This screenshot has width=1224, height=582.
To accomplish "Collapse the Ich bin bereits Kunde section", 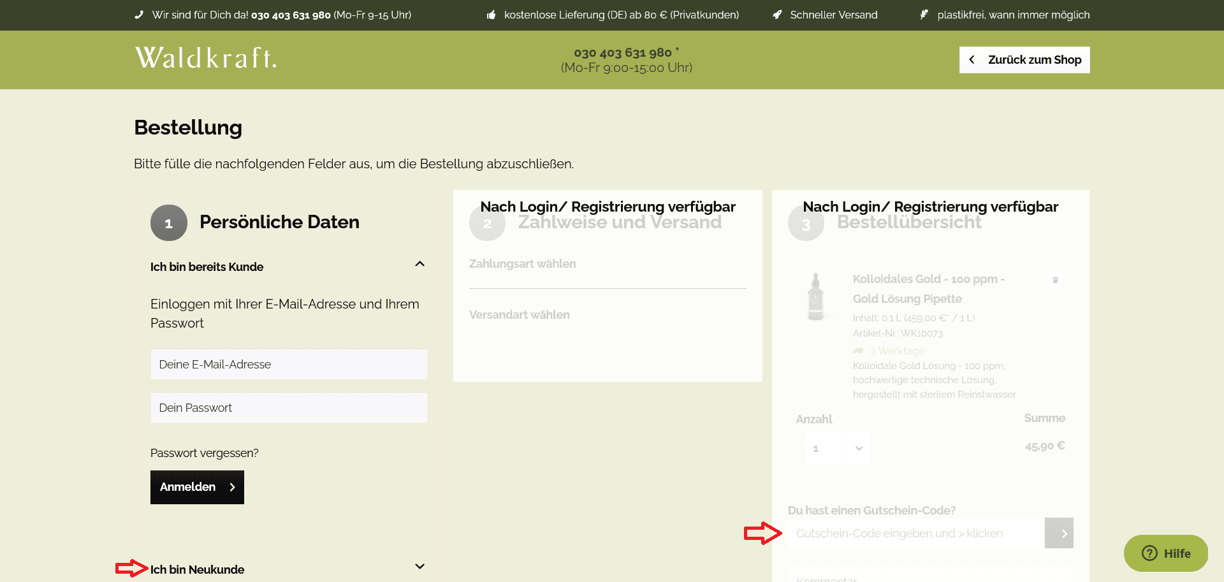I will click(419, 263).
